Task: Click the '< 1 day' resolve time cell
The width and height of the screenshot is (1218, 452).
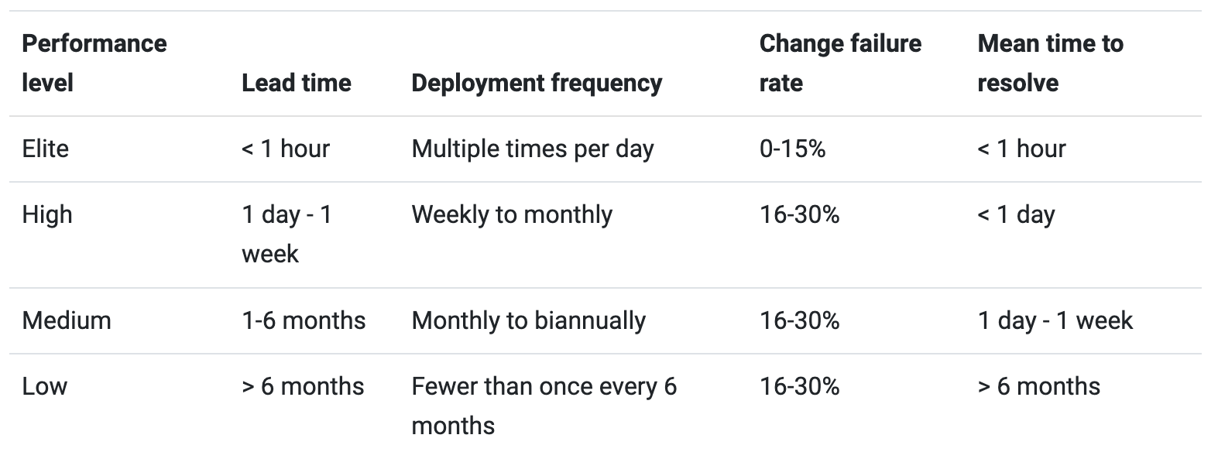Action: click(x=1016, y=214)
